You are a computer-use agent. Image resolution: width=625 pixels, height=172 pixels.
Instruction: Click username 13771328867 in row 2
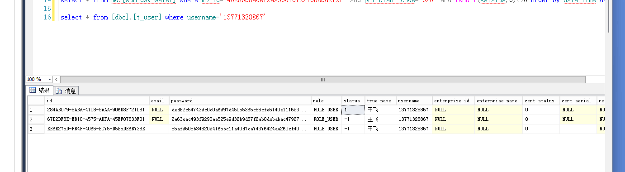414,119
